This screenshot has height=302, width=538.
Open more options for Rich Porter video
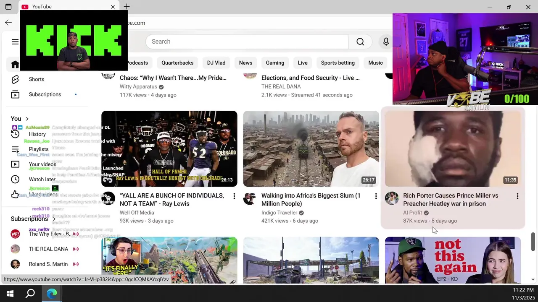click(517, 196)
